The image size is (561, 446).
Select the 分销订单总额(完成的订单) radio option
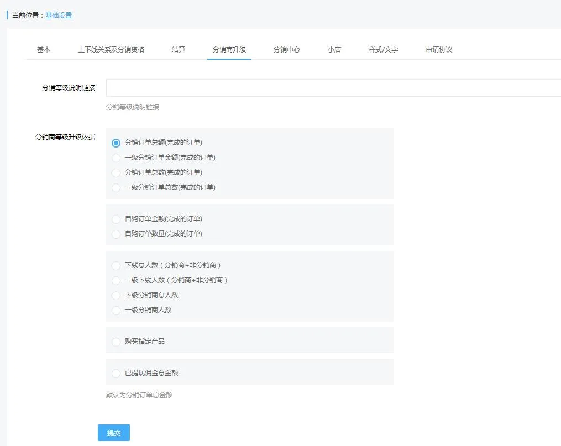(116, 143)
